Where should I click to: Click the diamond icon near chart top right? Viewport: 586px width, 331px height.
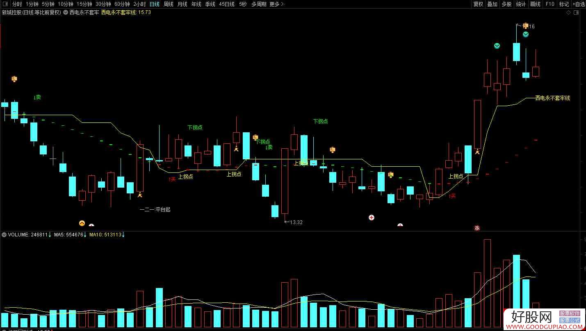pos(569,13)
